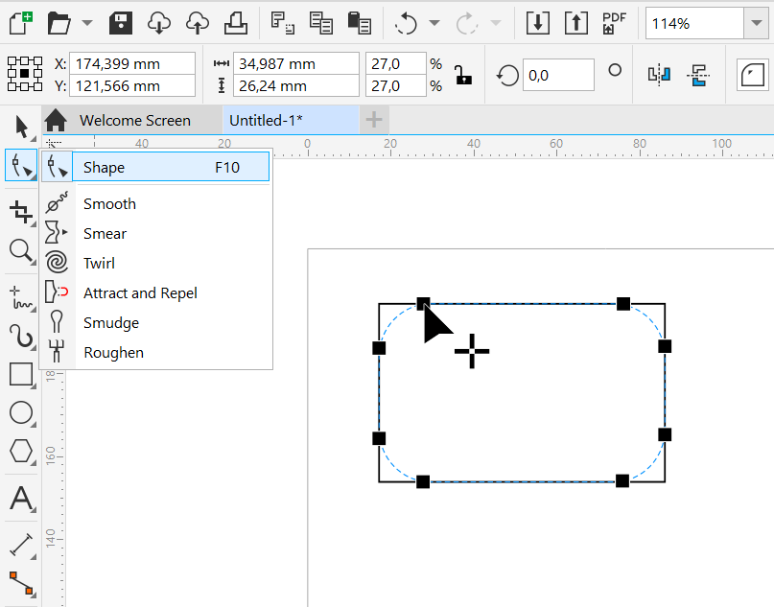Viewport: 774px width, 607px height.
Task: Publish to PDF
Action: coord(614,23)
